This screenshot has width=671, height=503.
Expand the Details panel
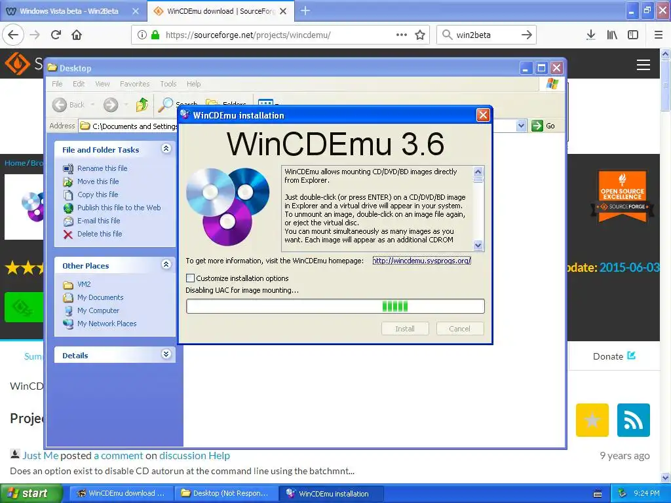click(166, 354)
